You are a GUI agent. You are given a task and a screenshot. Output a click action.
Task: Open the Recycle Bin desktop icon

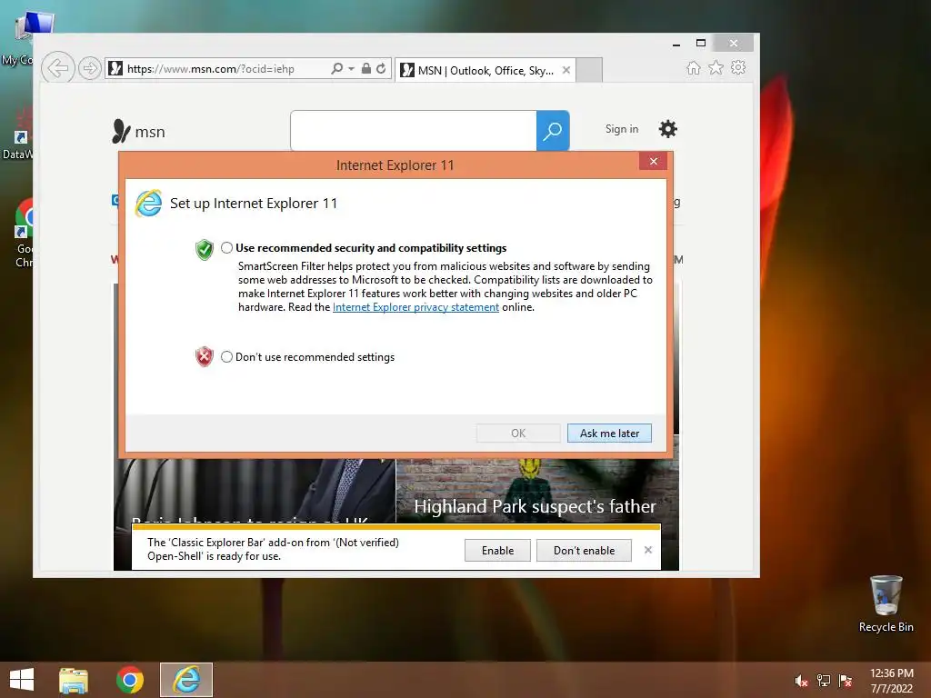point(886,603)
